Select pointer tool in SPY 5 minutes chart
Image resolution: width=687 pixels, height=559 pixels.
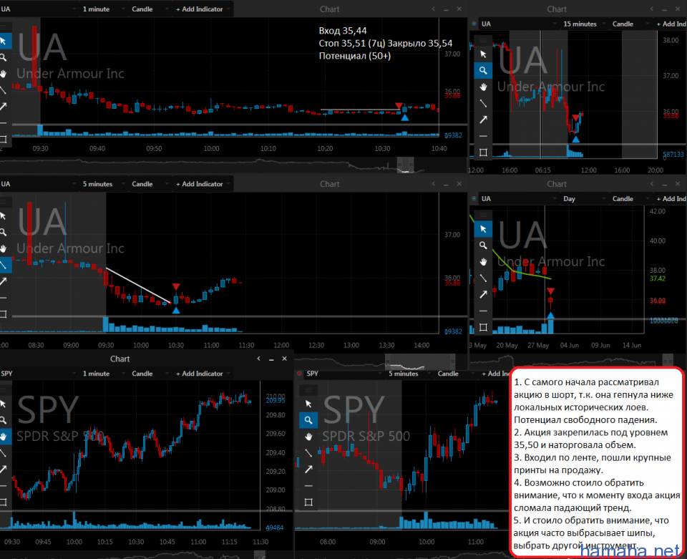coord(308,404)
